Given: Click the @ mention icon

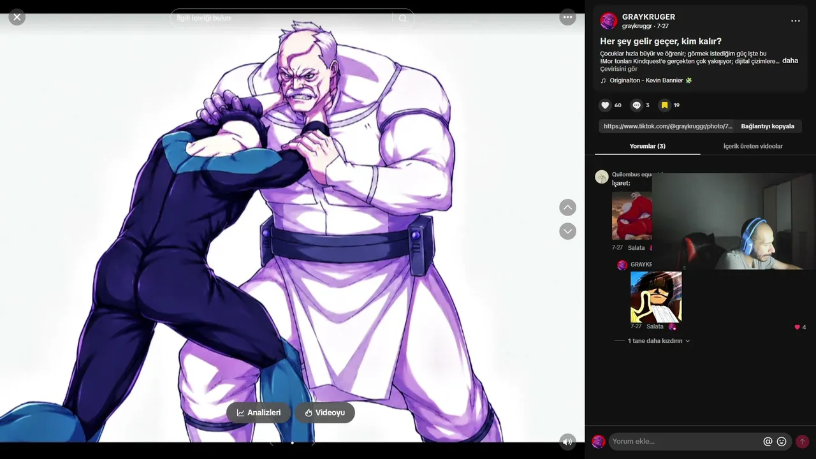Looking at the screenshot, I should (768, 441).
